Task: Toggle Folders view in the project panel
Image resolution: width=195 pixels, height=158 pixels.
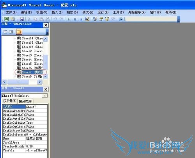Action: click(19, 32)
